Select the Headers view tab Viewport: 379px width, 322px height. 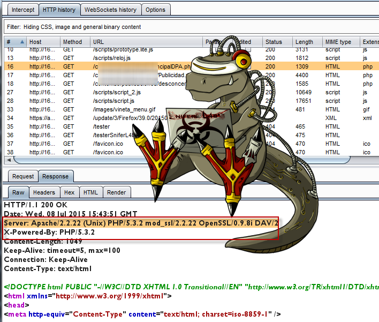(x=44, y=192)
